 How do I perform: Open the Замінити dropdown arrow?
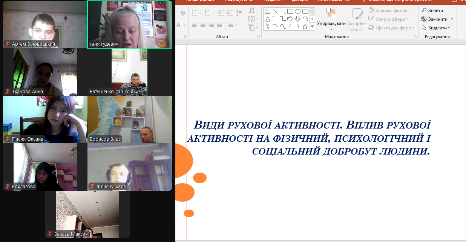(x=452, y=19)
